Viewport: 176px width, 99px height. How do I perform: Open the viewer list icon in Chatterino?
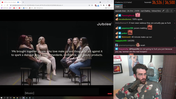click(x=167, y=11)
